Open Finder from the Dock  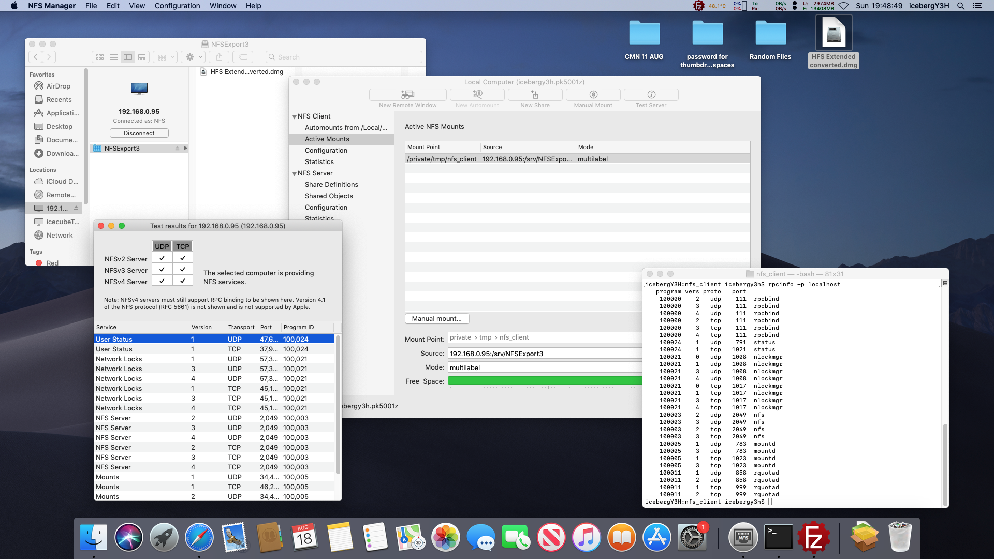[x=94, y=537]
